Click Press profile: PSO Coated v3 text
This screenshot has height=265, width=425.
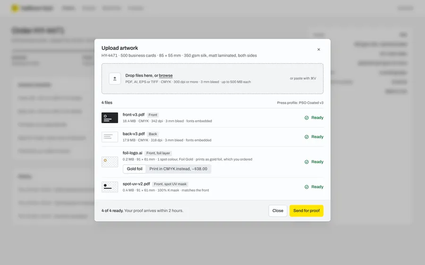[300, 103]
